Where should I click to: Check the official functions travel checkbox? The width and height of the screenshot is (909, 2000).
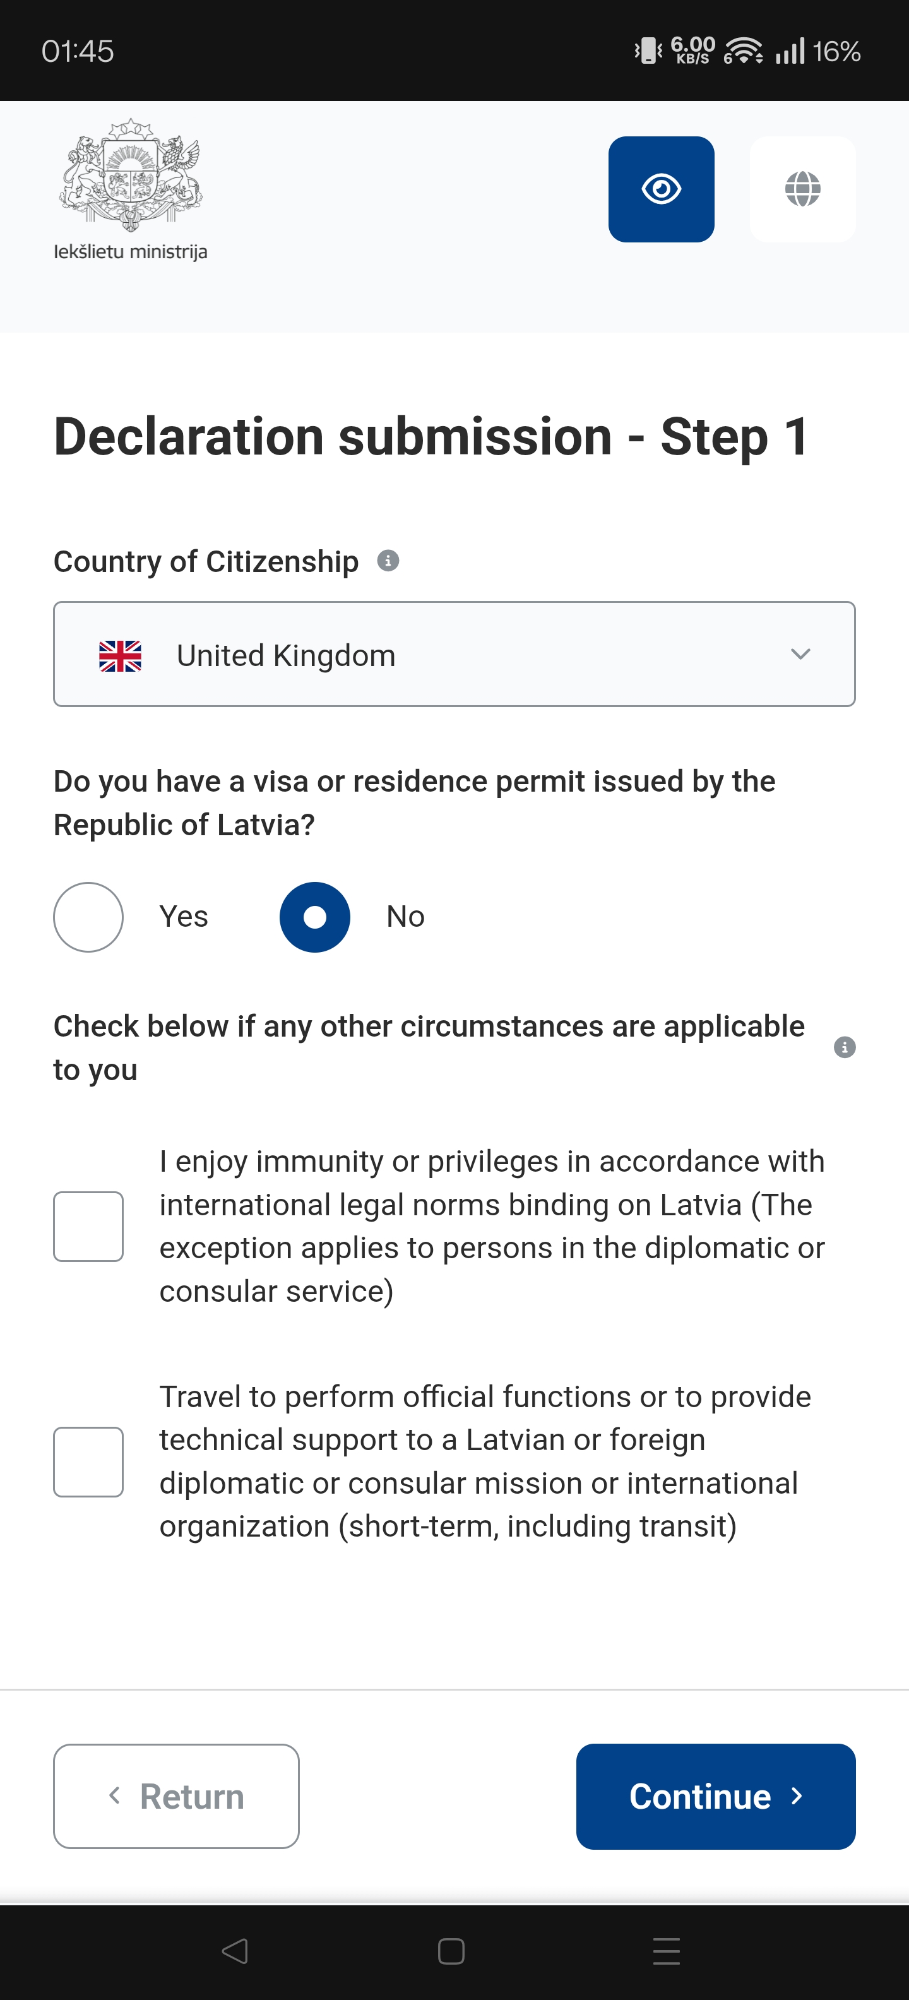point(88,1461)
